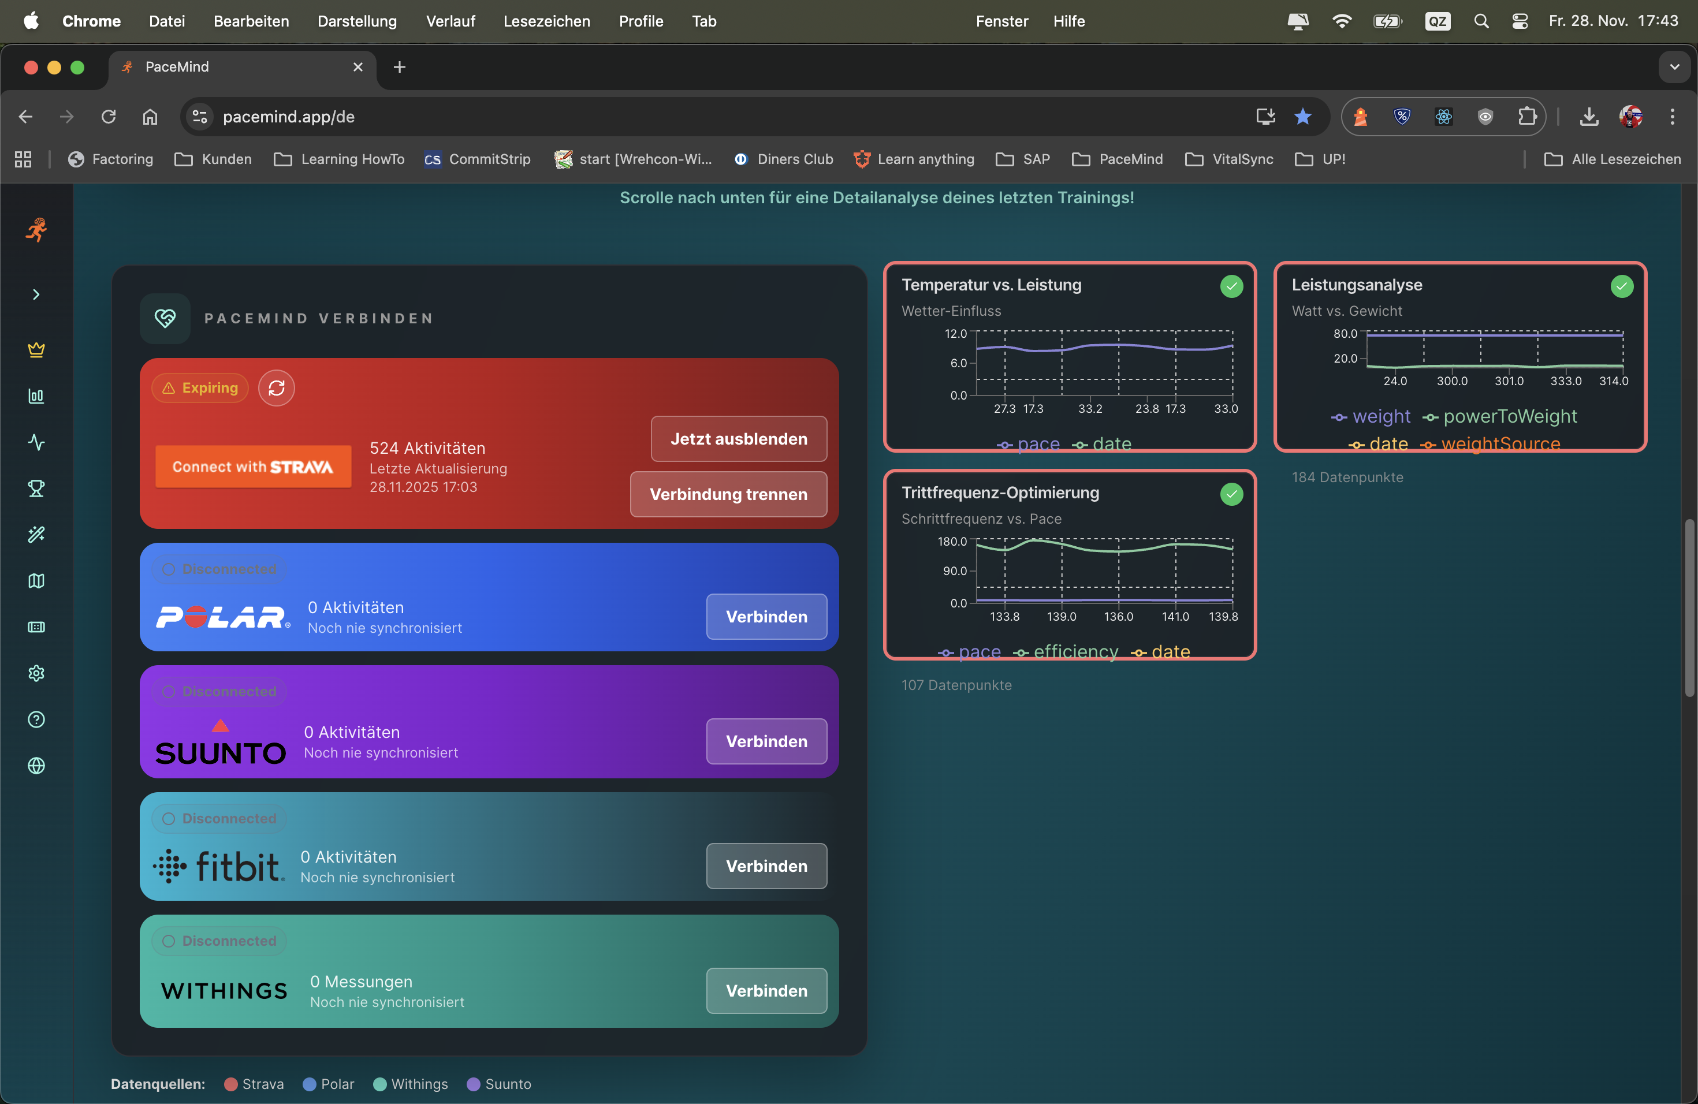Screen dimensions: 1698x1104
Task: Open the Downloads icon in Chrome toolbar
Action: [x=1589, y=116]
